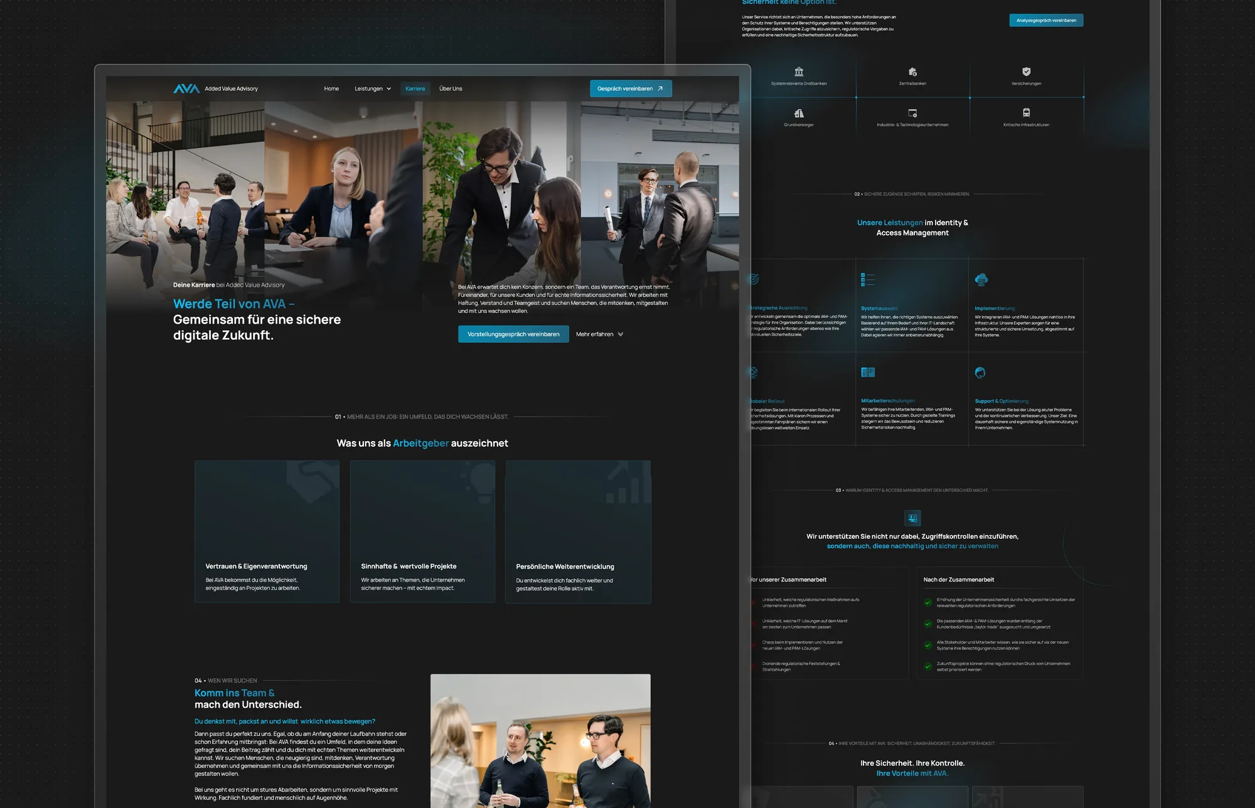
Task: Open the Über Uns menu item
Action: (451, 88)
